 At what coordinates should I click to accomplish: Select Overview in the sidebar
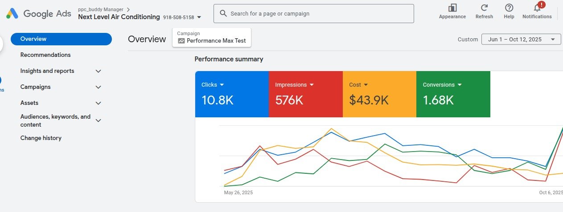coord(61,39)
